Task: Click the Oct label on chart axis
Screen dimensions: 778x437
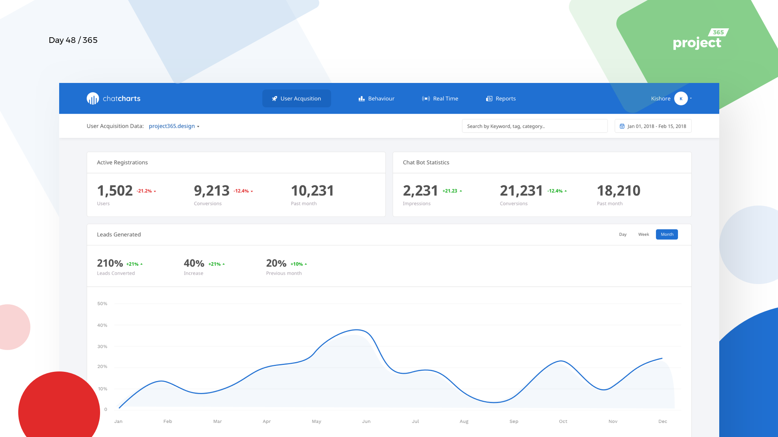Action: (x=563, y=421)
